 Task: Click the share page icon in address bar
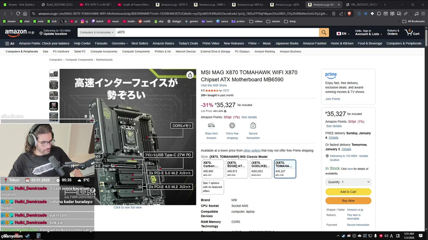341,14
